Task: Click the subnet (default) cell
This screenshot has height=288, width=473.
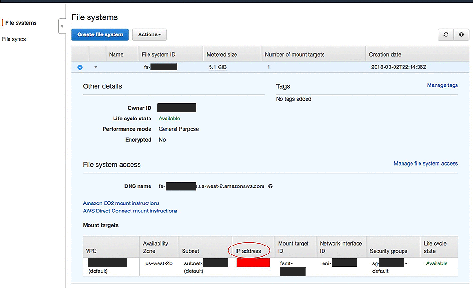Action: [x=206, y=267]
